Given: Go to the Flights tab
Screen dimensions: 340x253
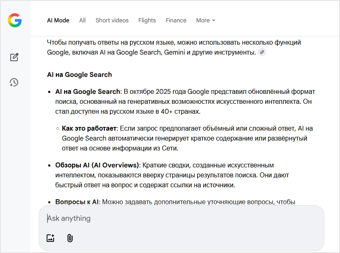Looking at the screenshot, I should 147,20.
